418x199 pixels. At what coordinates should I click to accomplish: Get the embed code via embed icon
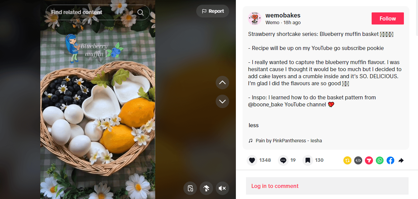(x=358, y=160)
